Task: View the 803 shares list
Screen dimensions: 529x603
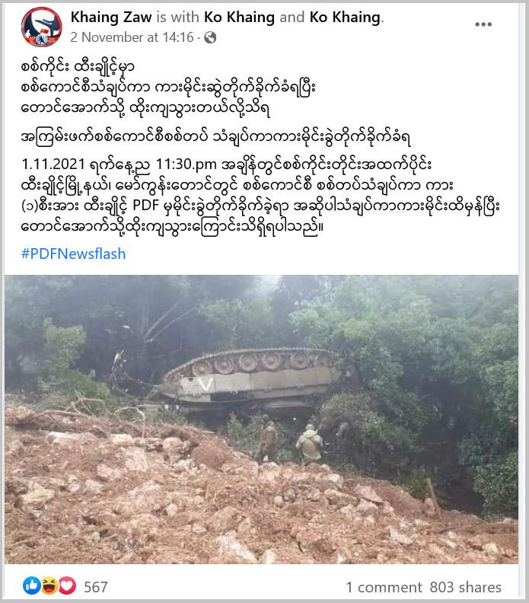Action: click(465, 587)
